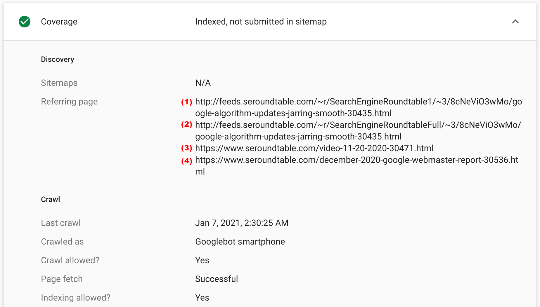The height and width of the screenshot is (307, 540).
Task: Click red marker number (3)
Action: point(186,148)
